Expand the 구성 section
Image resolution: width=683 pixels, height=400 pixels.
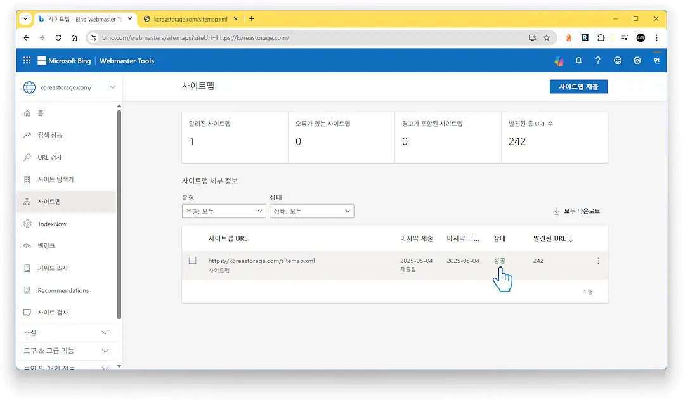click(x=67, y=332)
